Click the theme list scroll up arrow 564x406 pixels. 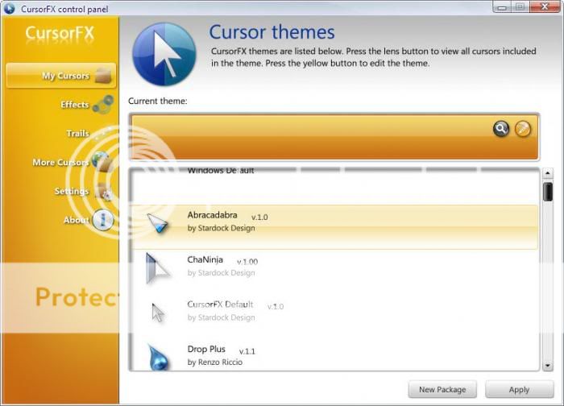(548, 173)
